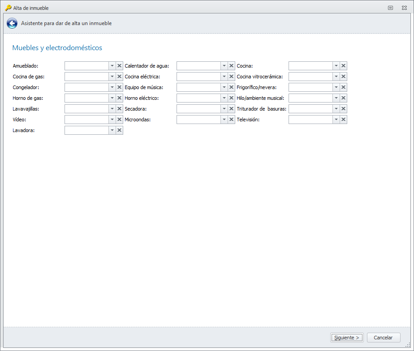Click the Cancelar button
Viewport: 414px width, 351px height.
click(384, 338)
